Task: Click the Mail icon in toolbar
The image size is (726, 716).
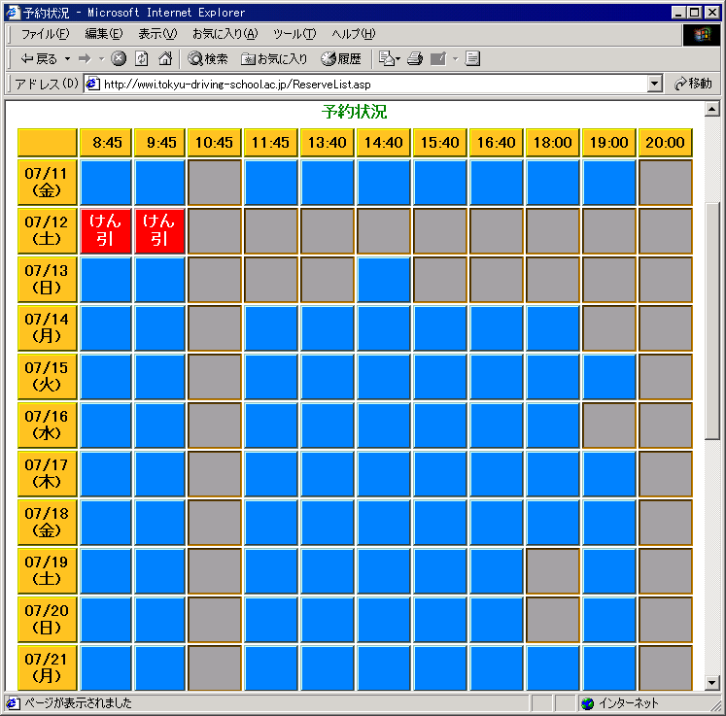Action: pos(438,59)
